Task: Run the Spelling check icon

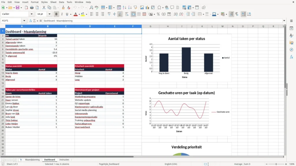Action: pos(97,7)
